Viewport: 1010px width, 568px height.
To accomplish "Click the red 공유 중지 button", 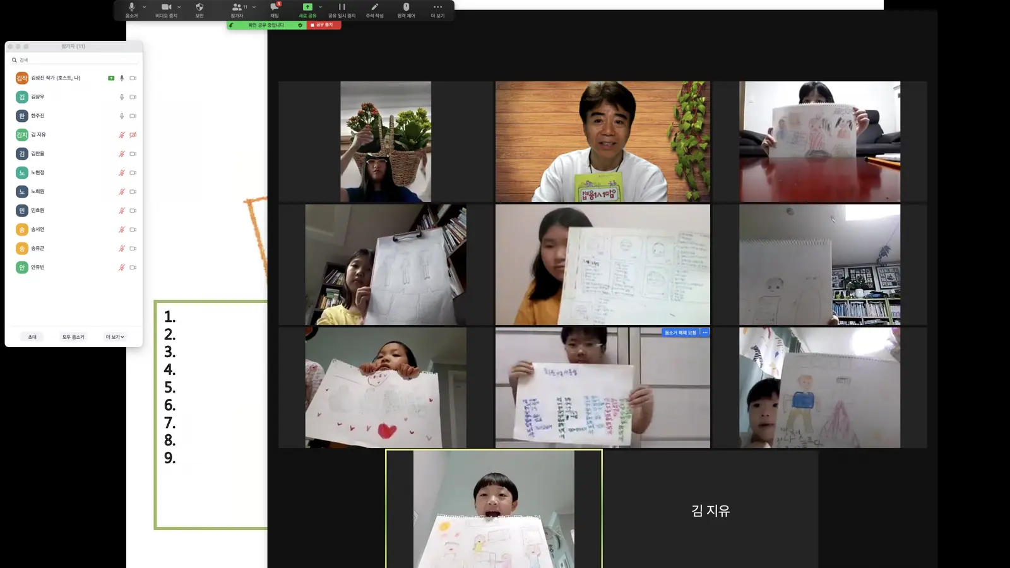I will 324,25.
